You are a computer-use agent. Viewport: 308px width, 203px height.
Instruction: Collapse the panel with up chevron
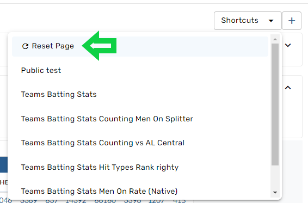point(288,88)
